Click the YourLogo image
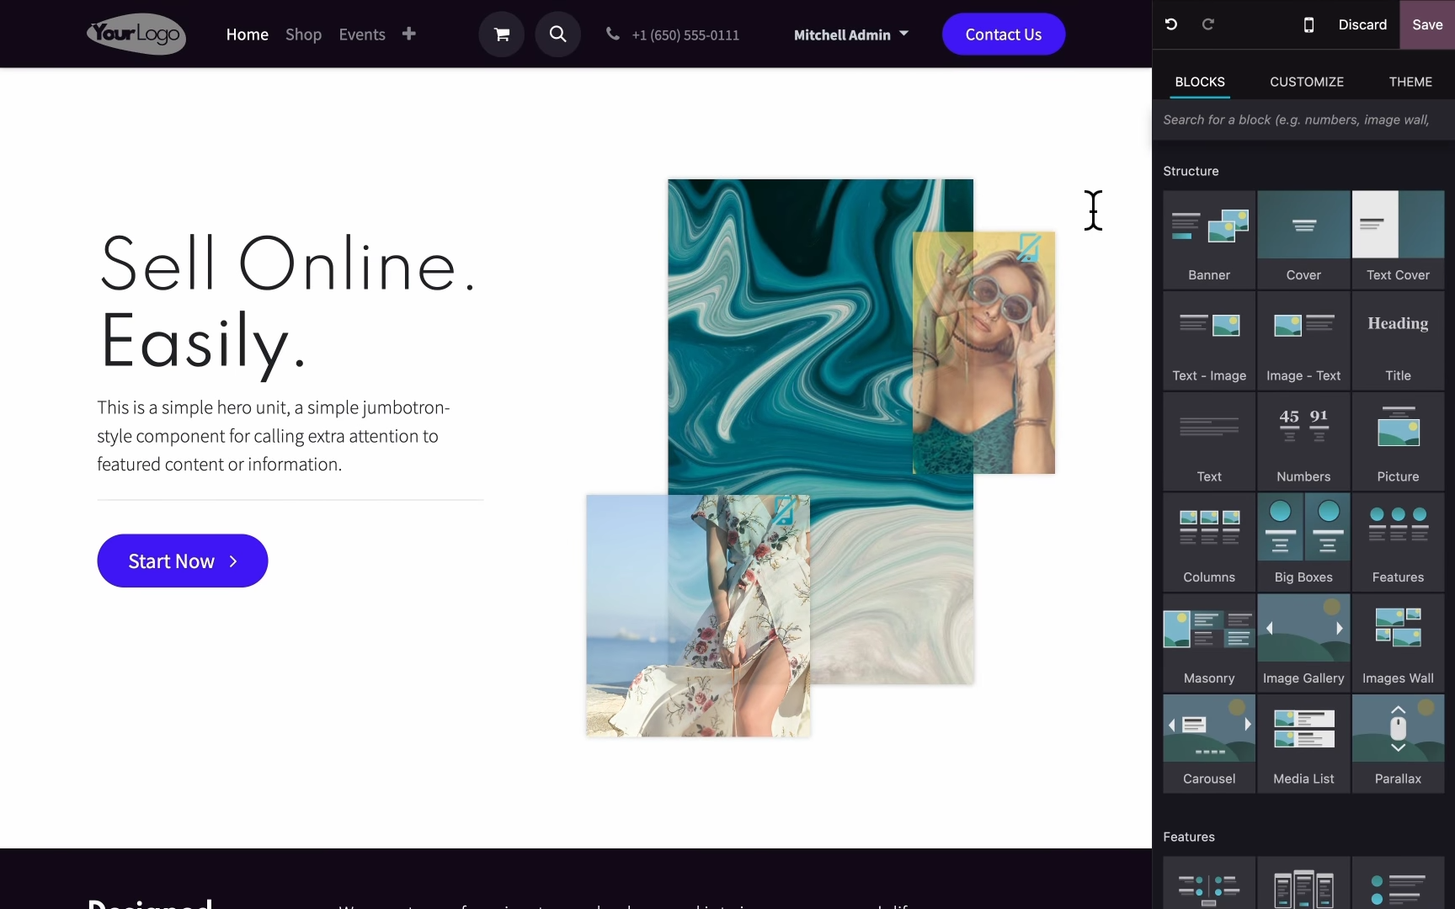This screenshot has height=909, width=1455. [x=136, y=34]
